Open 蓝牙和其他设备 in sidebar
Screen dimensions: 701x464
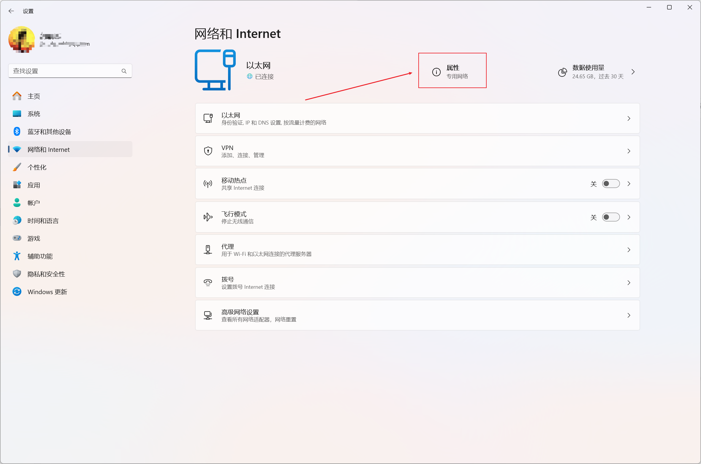tap(70, 132)
